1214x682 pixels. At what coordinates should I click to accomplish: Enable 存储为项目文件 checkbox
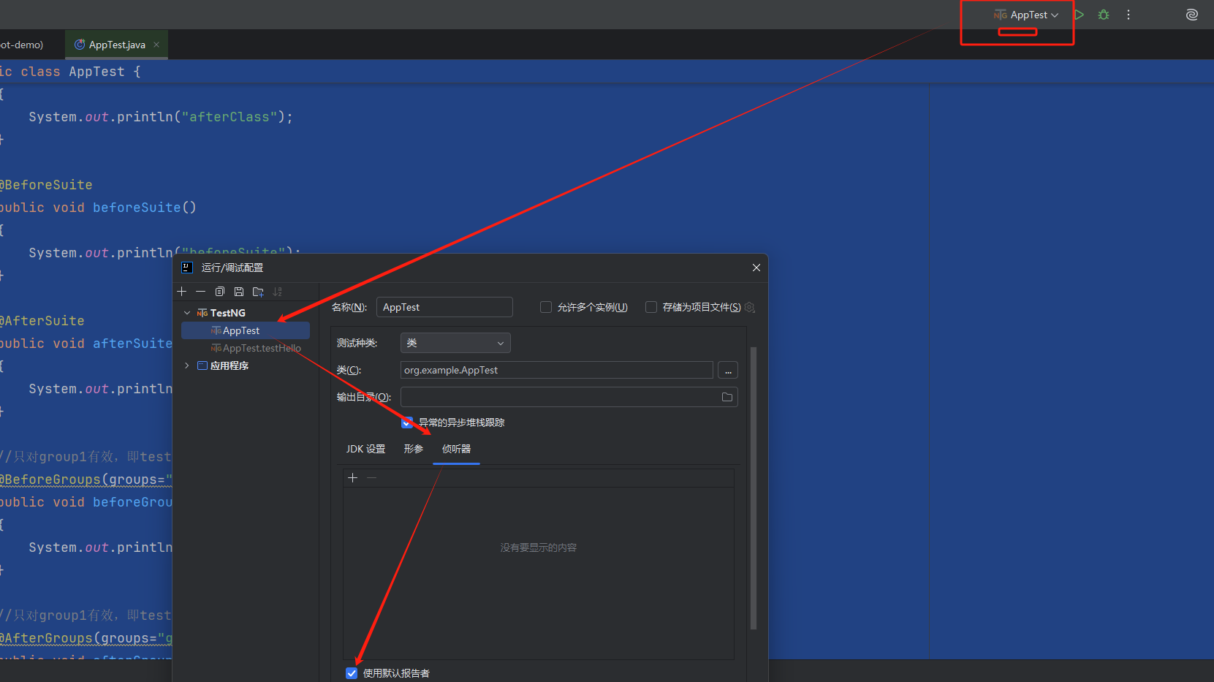tap(651, 307)
